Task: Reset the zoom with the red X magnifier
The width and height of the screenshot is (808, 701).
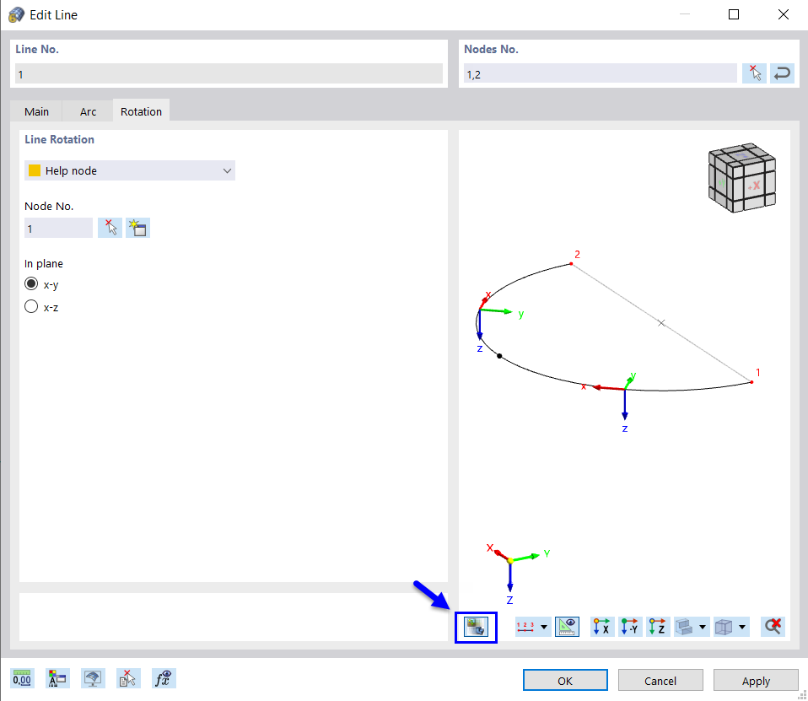Action: coord(772,626)
